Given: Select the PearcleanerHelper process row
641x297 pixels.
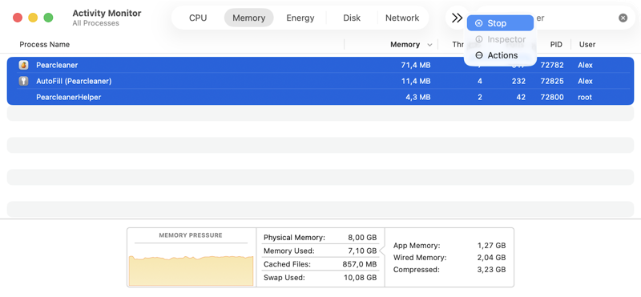Looking at the screenshot, I should tap(320, 97).
